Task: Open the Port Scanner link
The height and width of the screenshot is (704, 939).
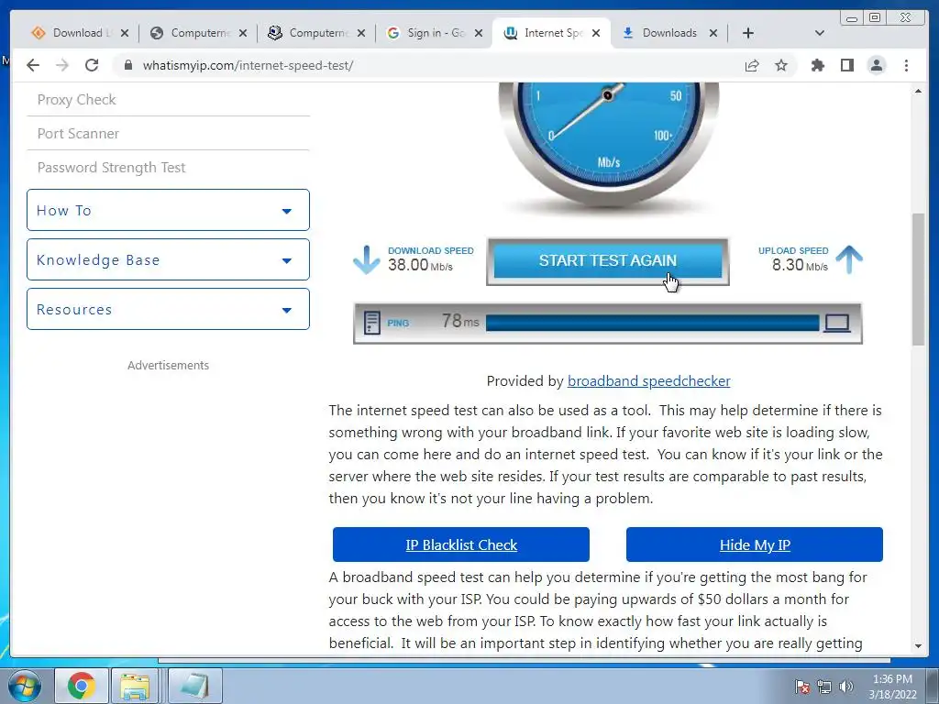Action: tap(78, 134)
